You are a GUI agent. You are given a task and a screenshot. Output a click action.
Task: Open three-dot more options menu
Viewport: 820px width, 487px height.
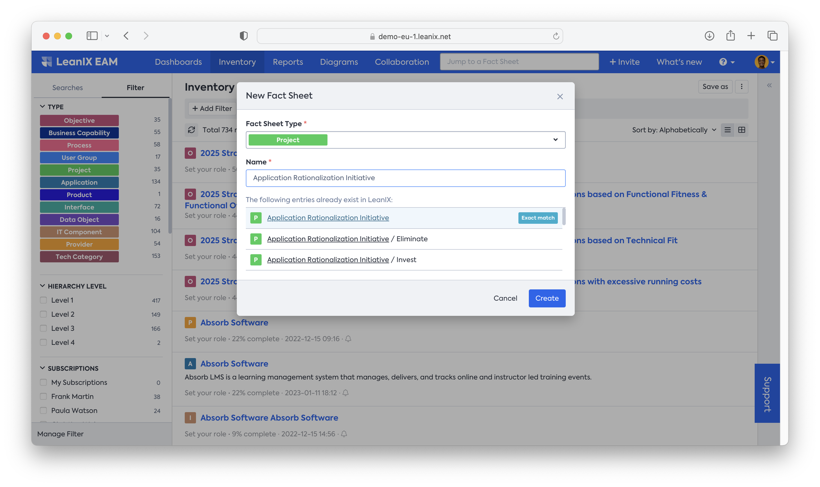[x=741, y=87]
